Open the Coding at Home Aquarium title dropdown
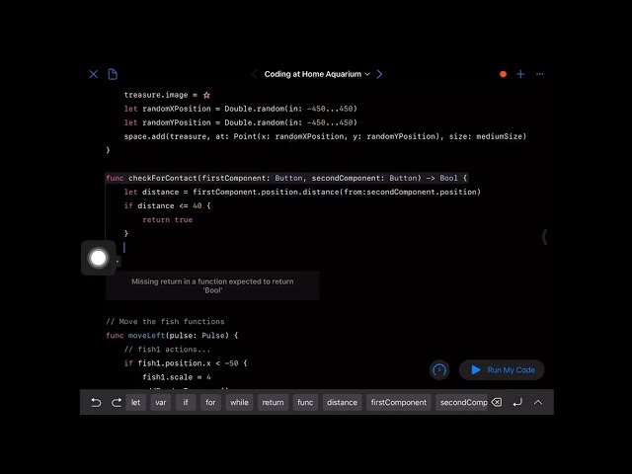632x474 pixels. [317, 74]
